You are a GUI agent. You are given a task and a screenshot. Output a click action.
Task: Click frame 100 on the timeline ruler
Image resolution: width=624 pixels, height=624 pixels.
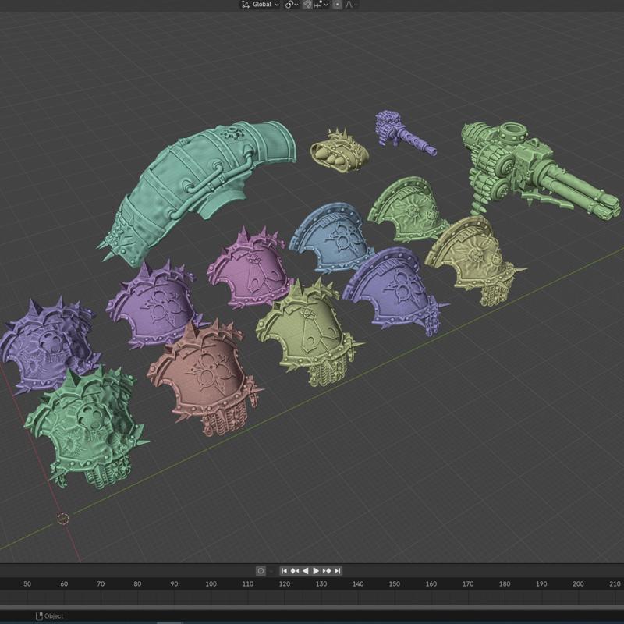coord(211,584)
